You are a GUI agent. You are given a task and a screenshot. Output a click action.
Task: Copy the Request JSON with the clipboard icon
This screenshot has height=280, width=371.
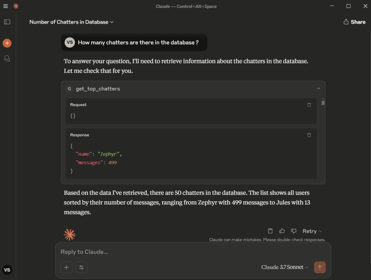coord(309,105)
